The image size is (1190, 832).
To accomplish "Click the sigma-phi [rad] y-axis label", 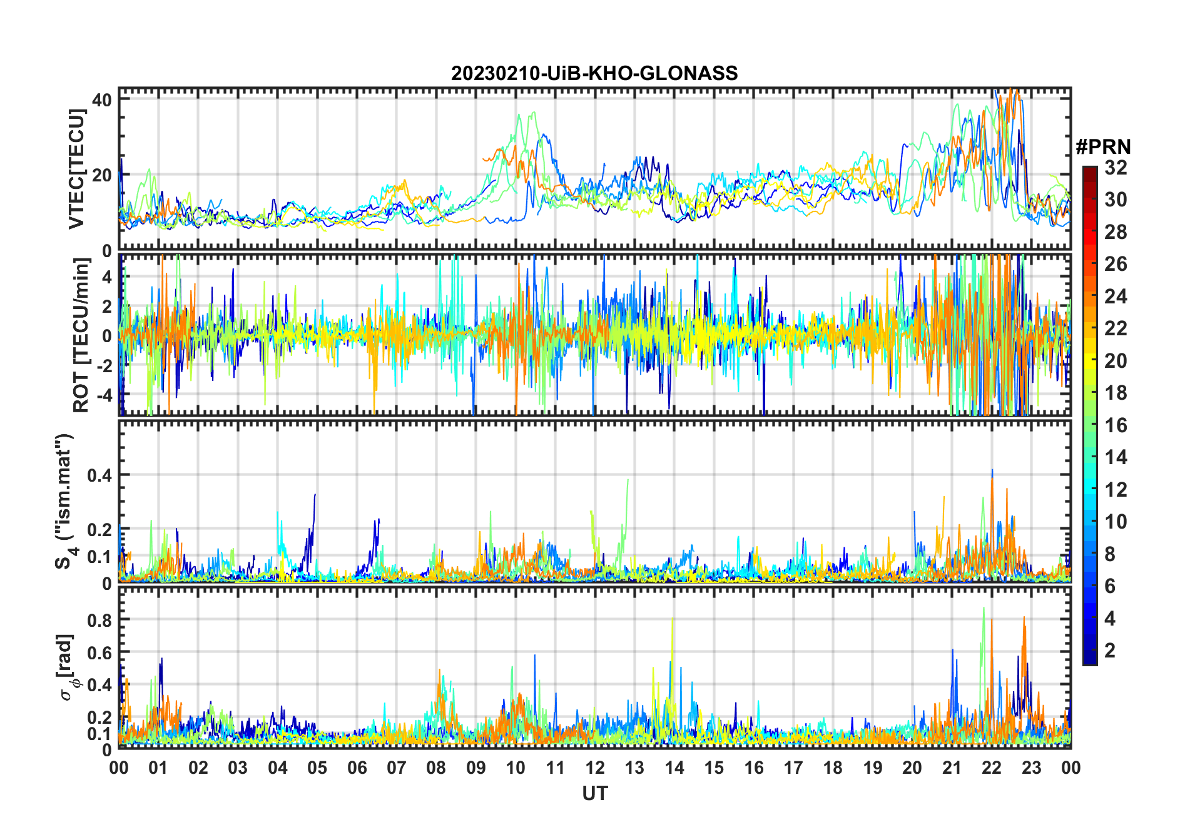I will pos(68,667).
